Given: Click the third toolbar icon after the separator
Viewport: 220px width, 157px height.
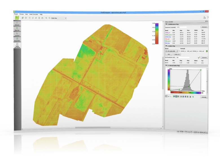Looking at the screenshot, I should point(30,18).
